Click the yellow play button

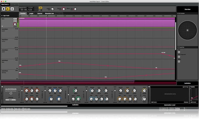coord(8,9)
